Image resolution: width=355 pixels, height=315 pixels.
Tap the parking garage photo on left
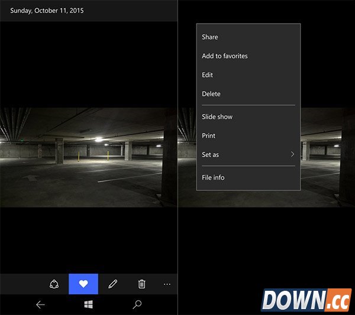pos(89,157)
